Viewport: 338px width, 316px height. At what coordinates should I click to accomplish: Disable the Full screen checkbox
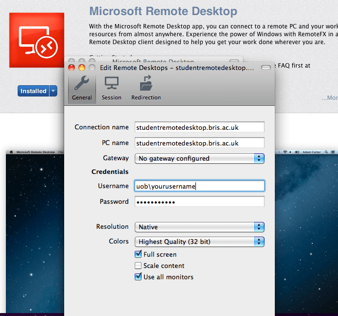[138, 254]
